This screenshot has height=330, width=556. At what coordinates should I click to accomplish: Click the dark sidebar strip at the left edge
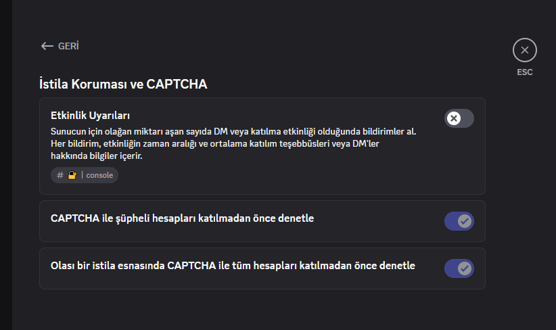(x=6, y=165)
